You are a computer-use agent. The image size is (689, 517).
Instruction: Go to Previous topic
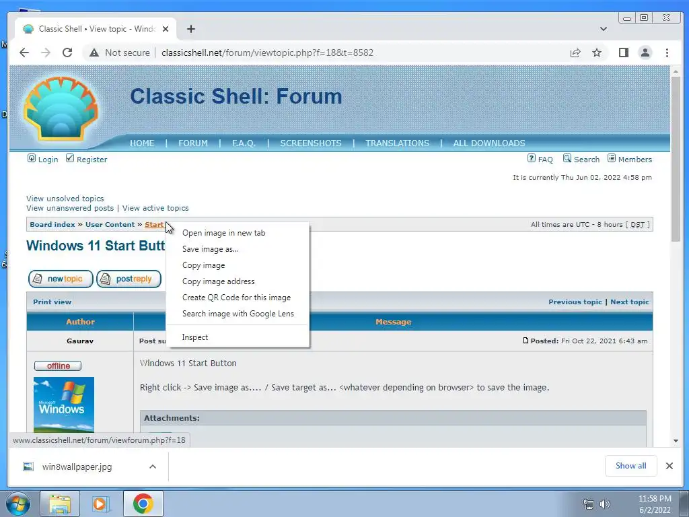(575, 302)
